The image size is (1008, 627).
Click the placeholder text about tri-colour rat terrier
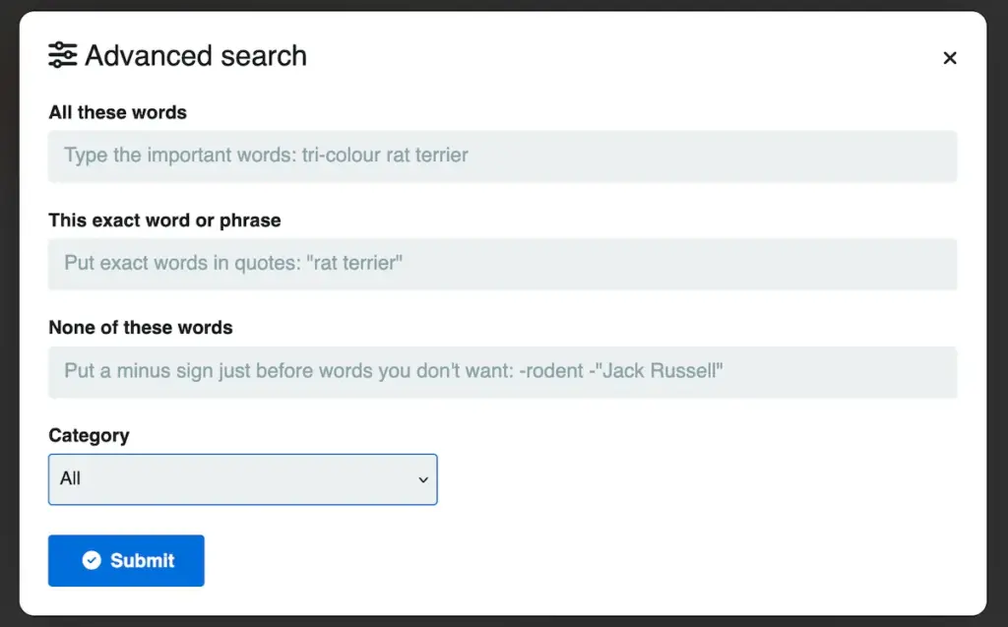pyautogui.click(x=266, y=156)
